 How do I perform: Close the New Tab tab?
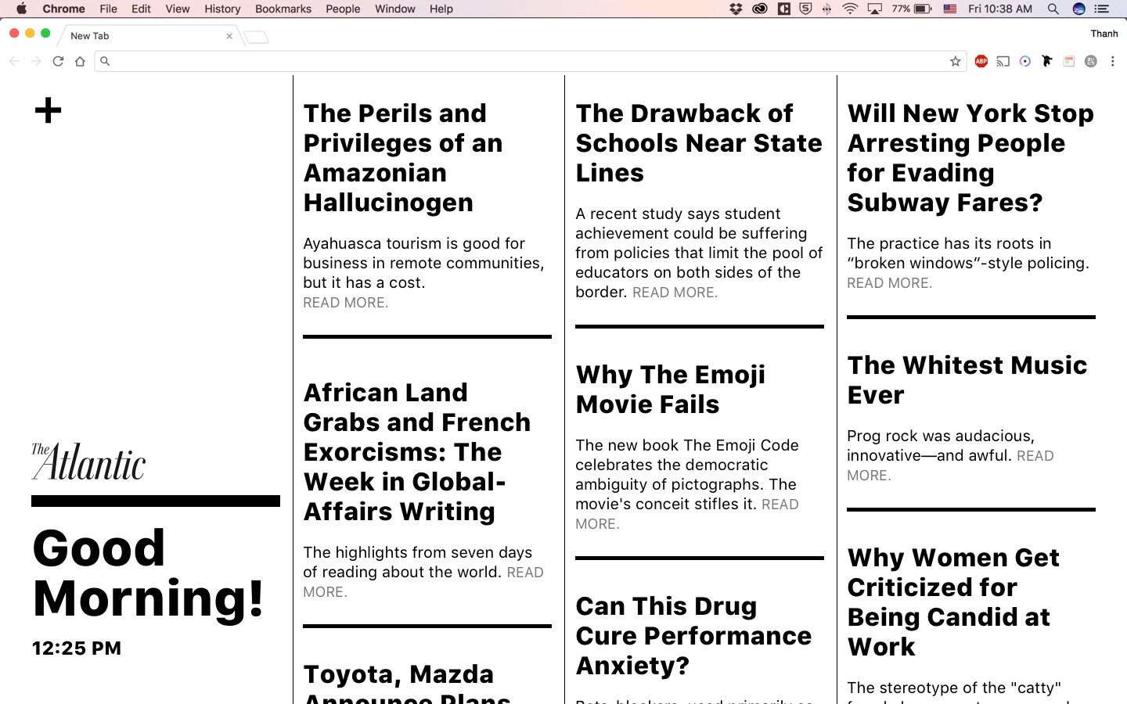pyautogui.click(x=229, y=36)
